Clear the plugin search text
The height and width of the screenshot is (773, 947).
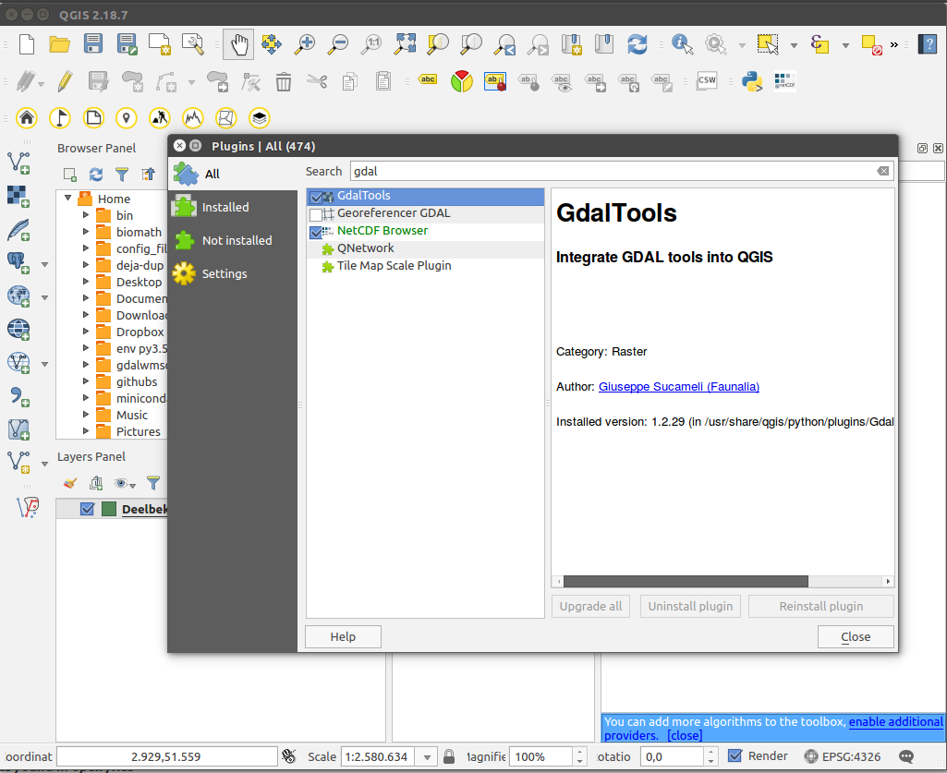[x=883, y=171]
